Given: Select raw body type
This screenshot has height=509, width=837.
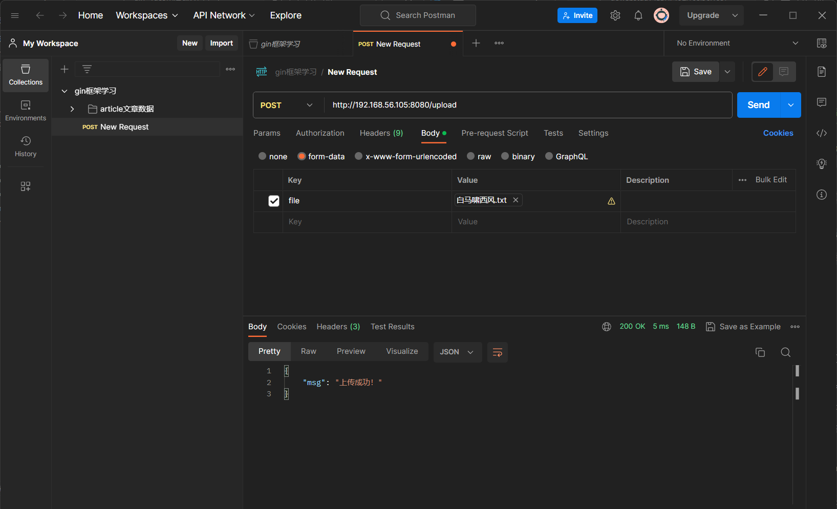Looking at the screenshot, I should coord(471,156).
